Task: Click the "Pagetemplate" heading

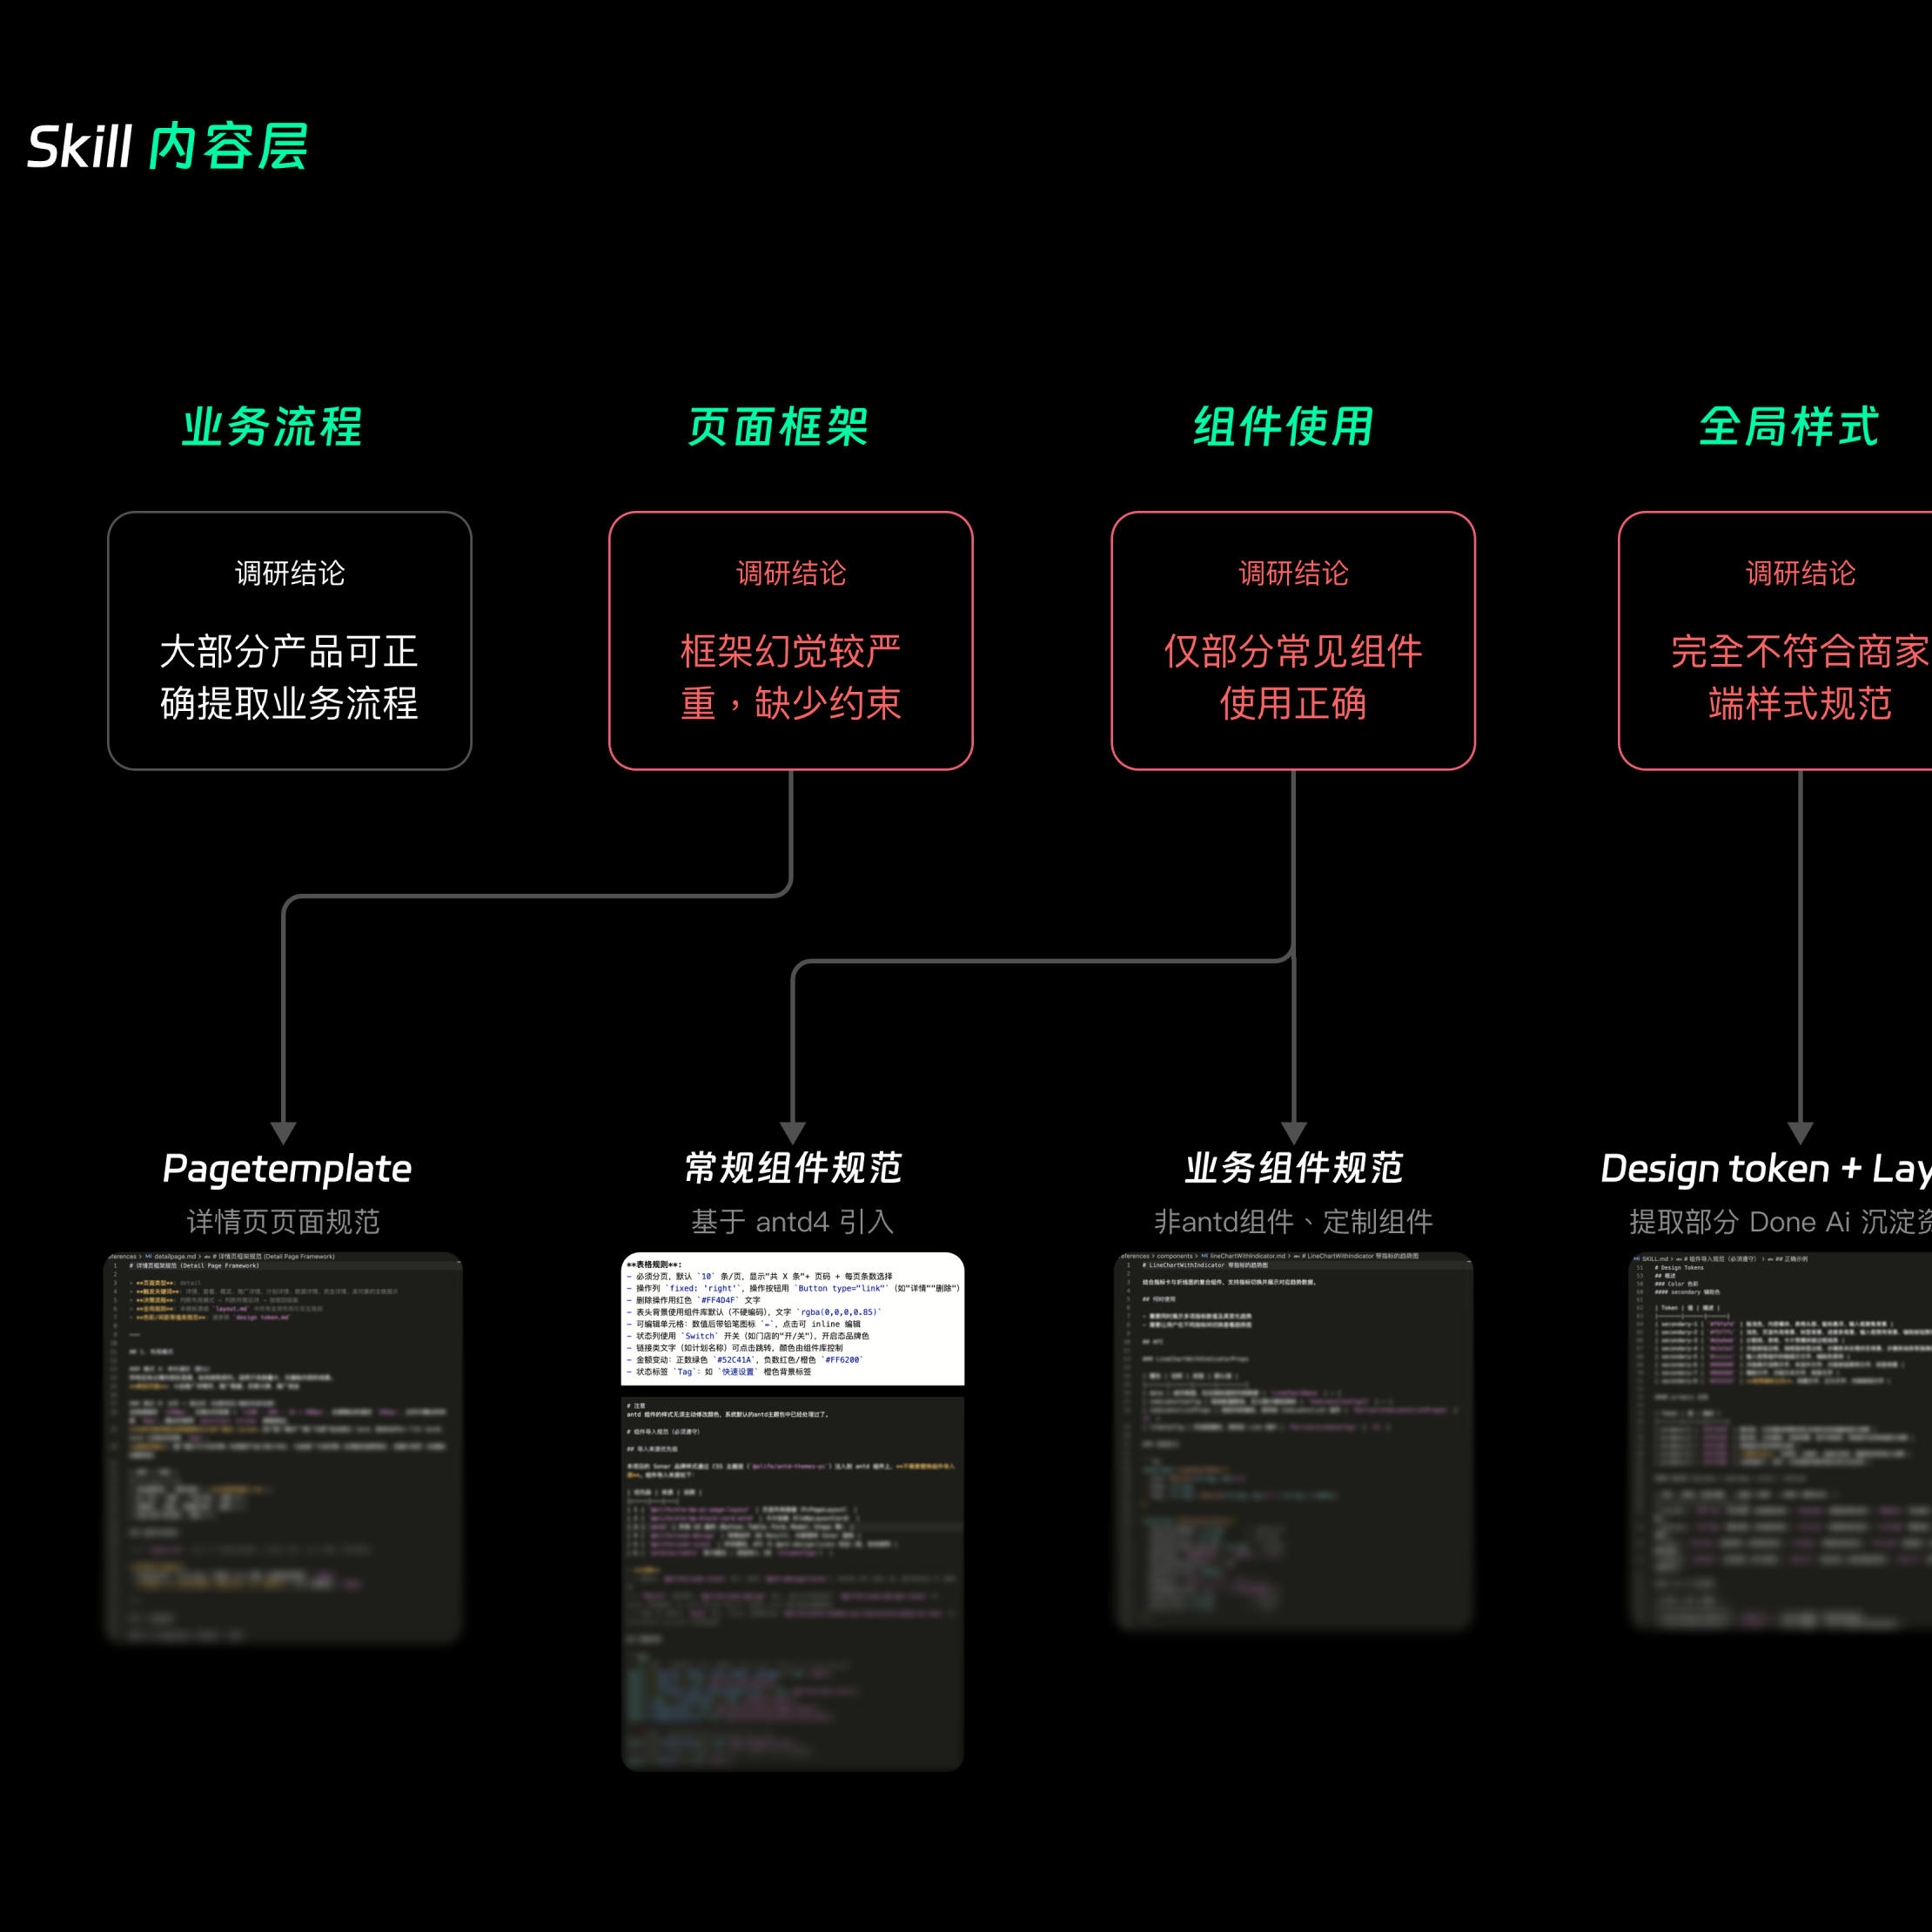Action: pyautogui.click(x=287, y=1168)
